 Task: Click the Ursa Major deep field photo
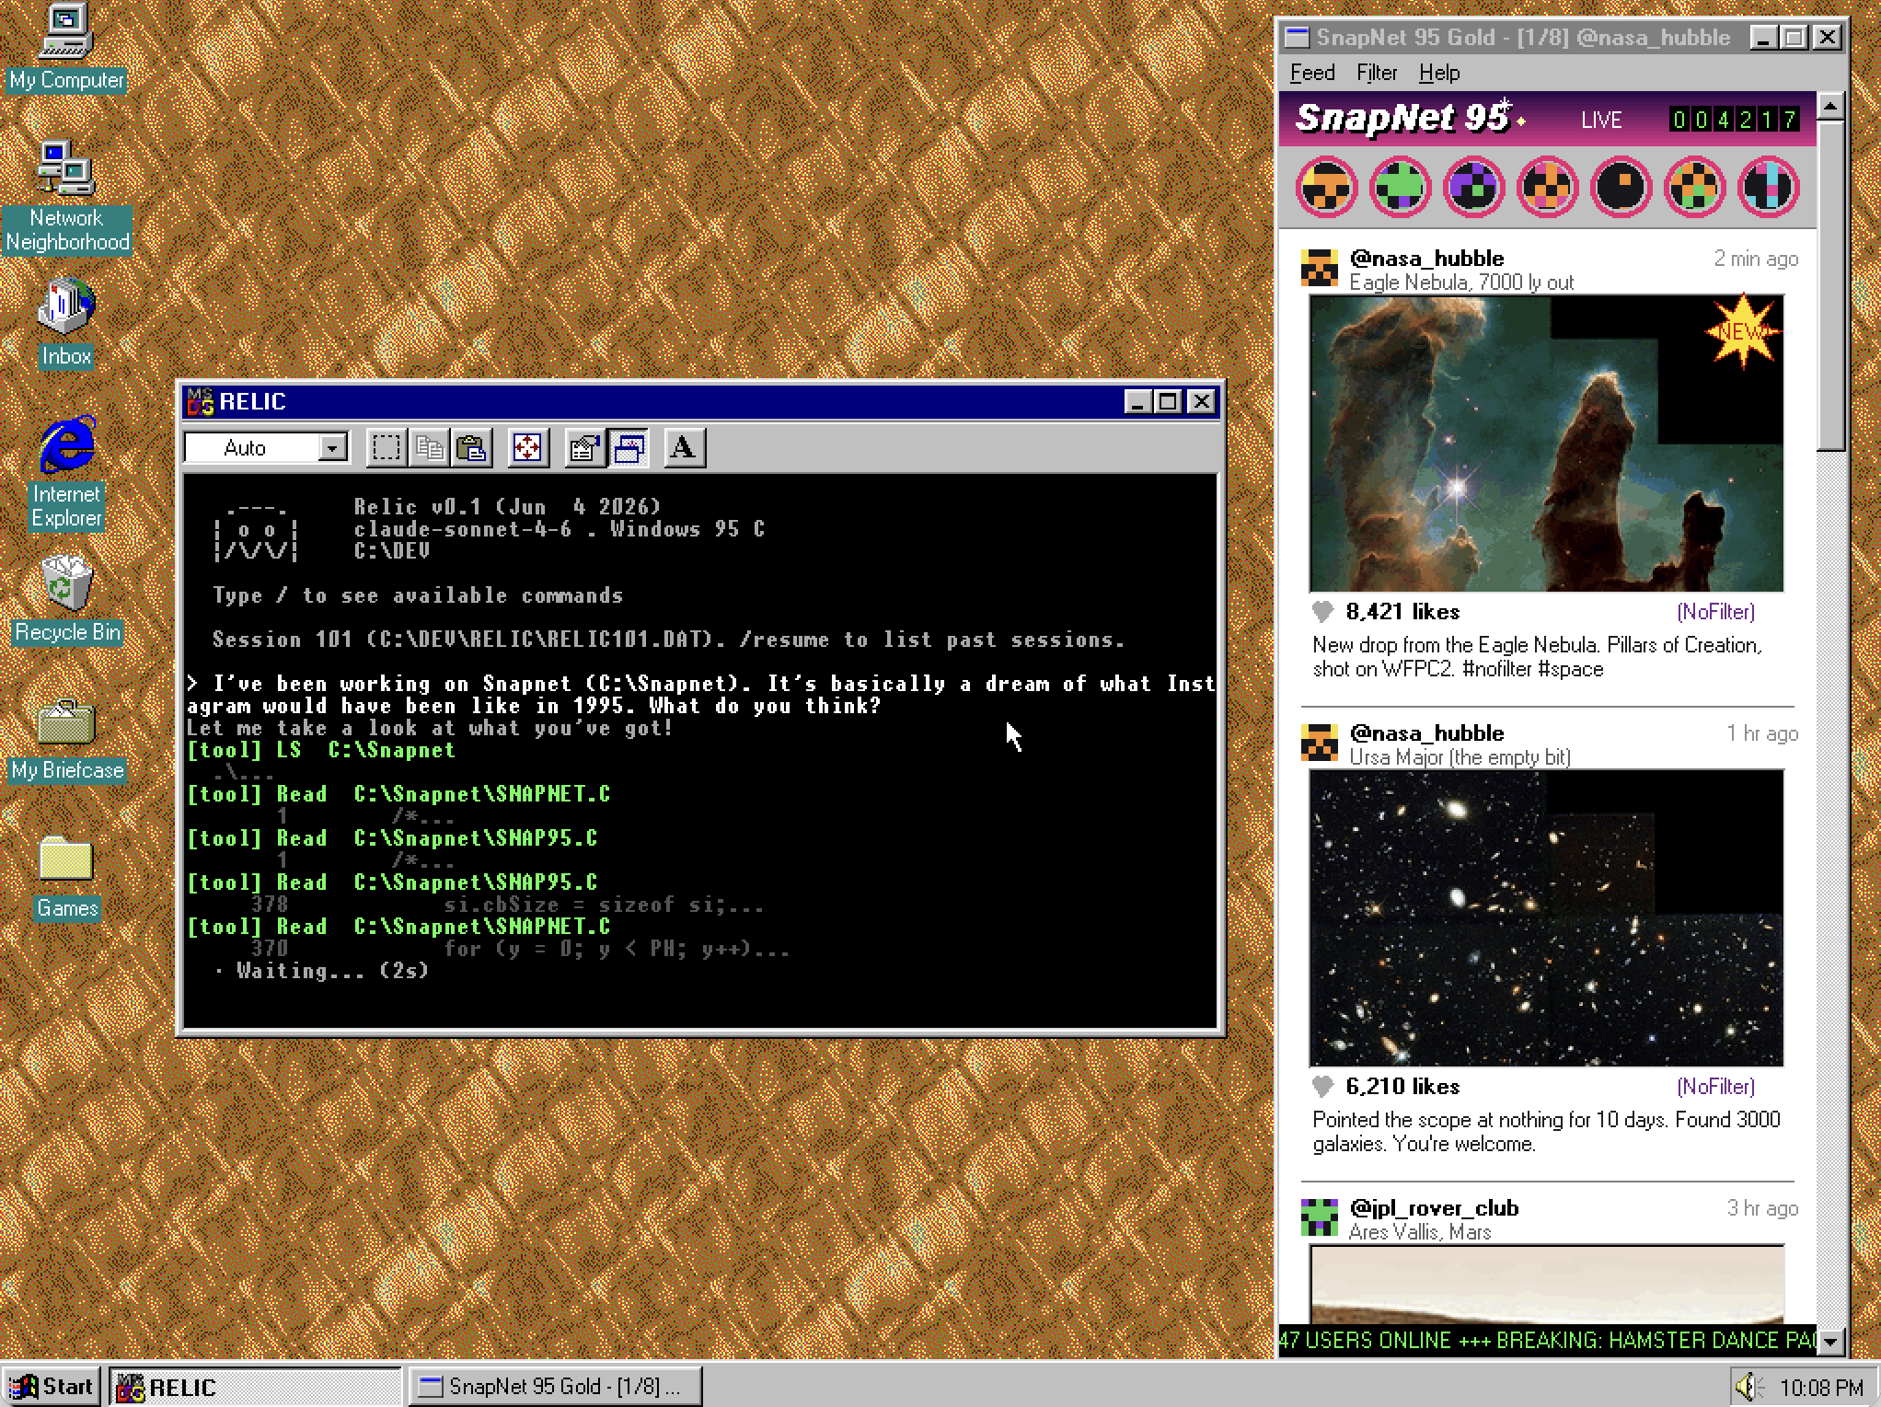pyautogui.click(x=1546, y=918)
